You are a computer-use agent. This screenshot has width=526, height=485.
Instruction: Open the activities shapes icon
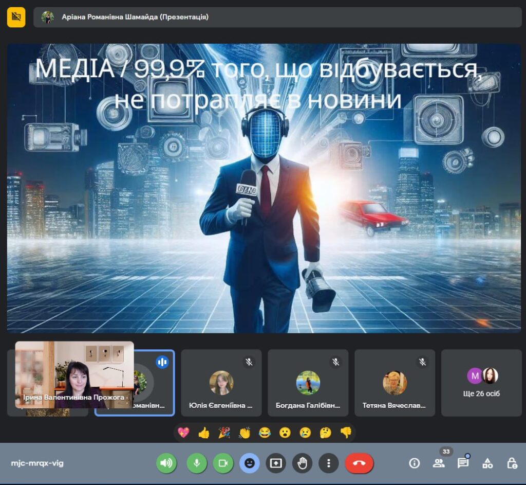(x=487, y=463)
